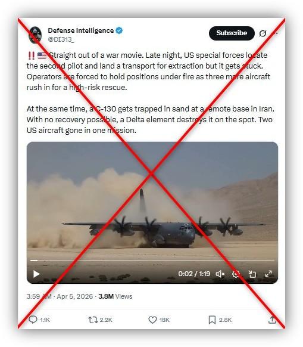Unmute the video sound

[220, 274]
